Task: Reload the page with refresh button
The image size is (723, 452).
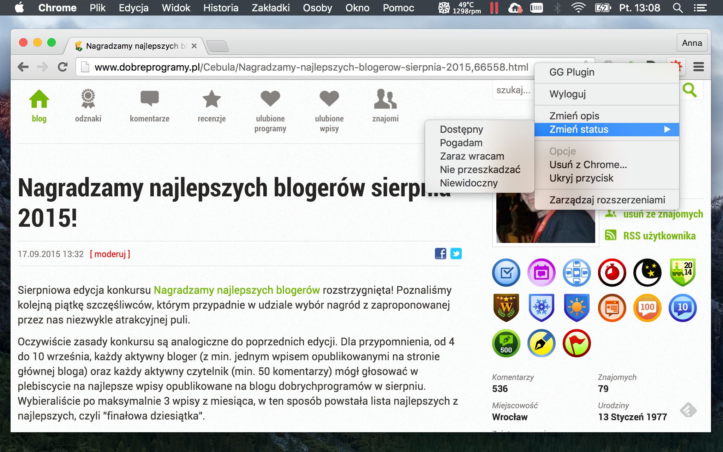Action: pos(63,67)
